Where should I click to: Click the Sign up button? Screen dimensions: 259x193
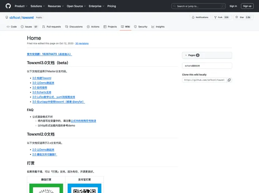tap(247, 6)
